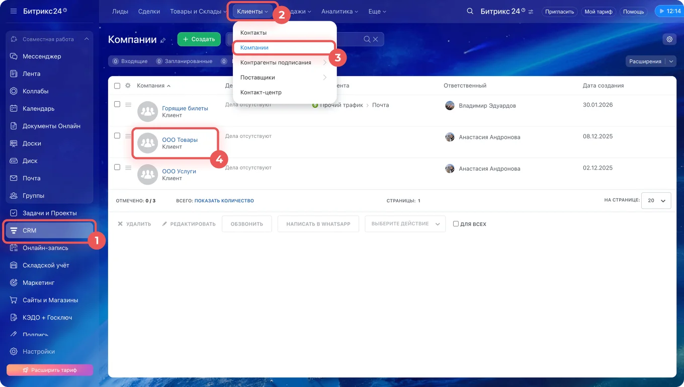Click the search magnifier in the top bar
This screenshot has height=387, width=684.
pos(470,11)
